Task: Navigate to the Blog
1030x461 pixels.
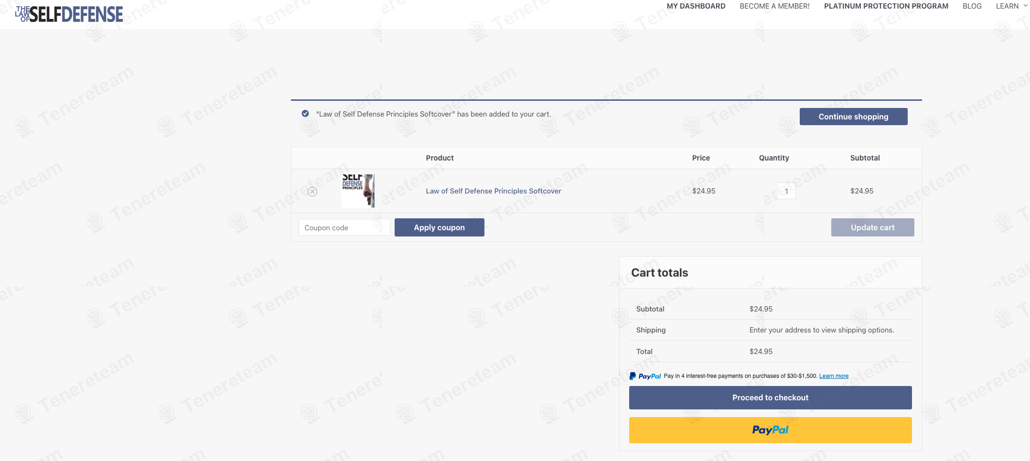Action: (972, 6)
